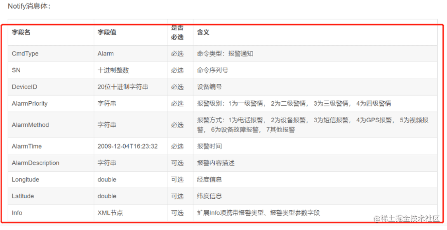Select the '含义' column header

click(x=203, y=32)
